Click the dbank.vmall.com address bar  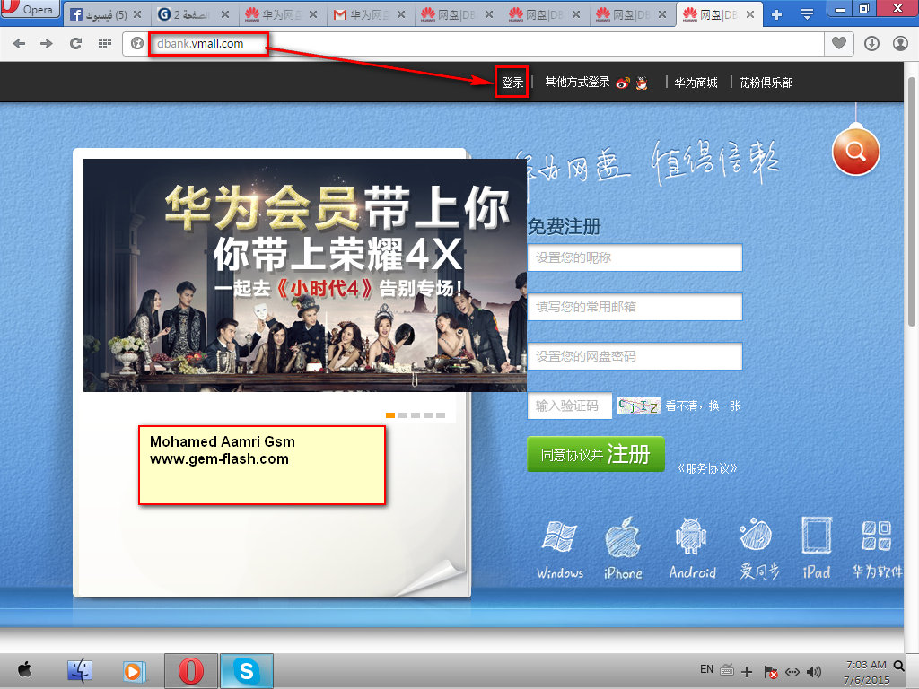tap(472, 43)
